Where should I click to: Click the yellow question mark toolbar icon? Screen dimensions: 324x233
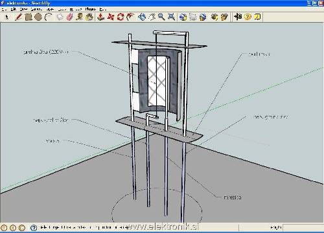pos(248,17)
